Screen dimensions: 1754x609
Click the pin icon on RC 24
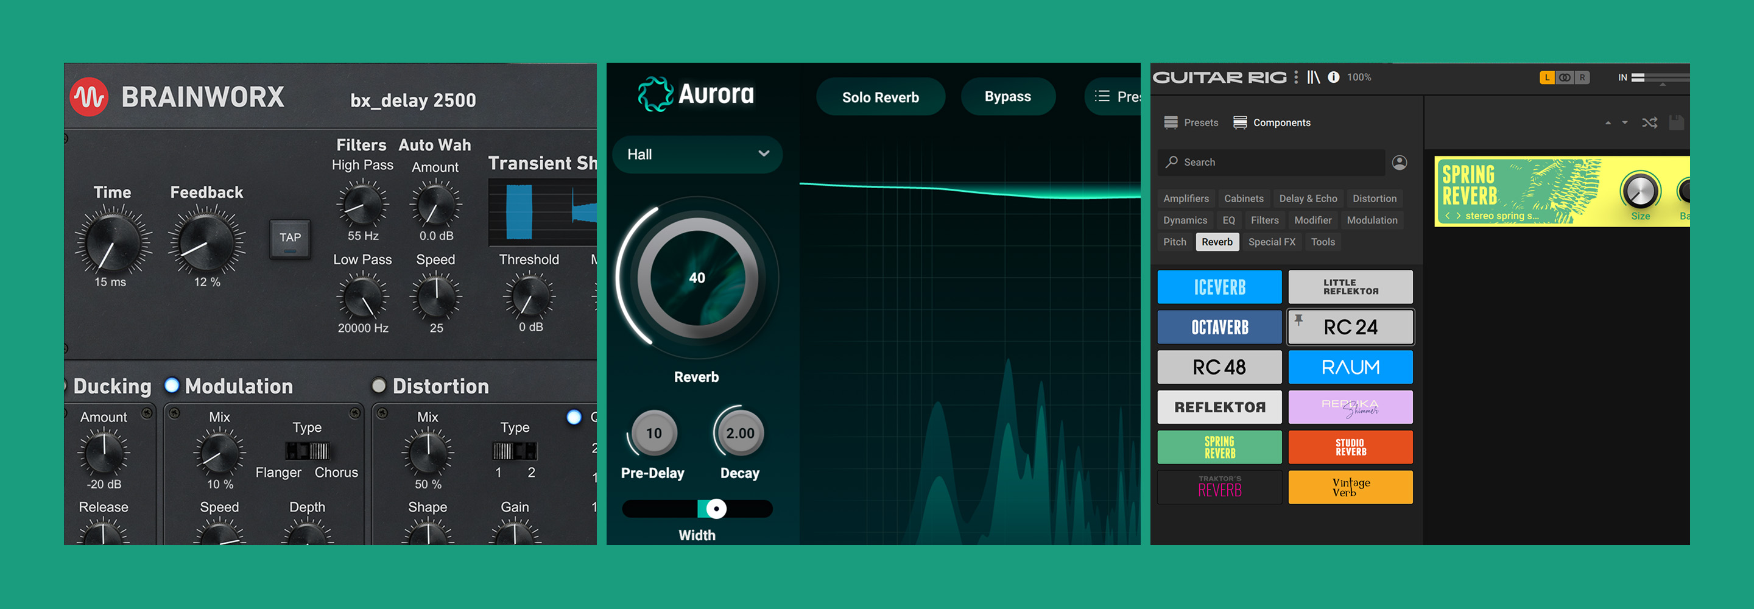[1298, 320]
